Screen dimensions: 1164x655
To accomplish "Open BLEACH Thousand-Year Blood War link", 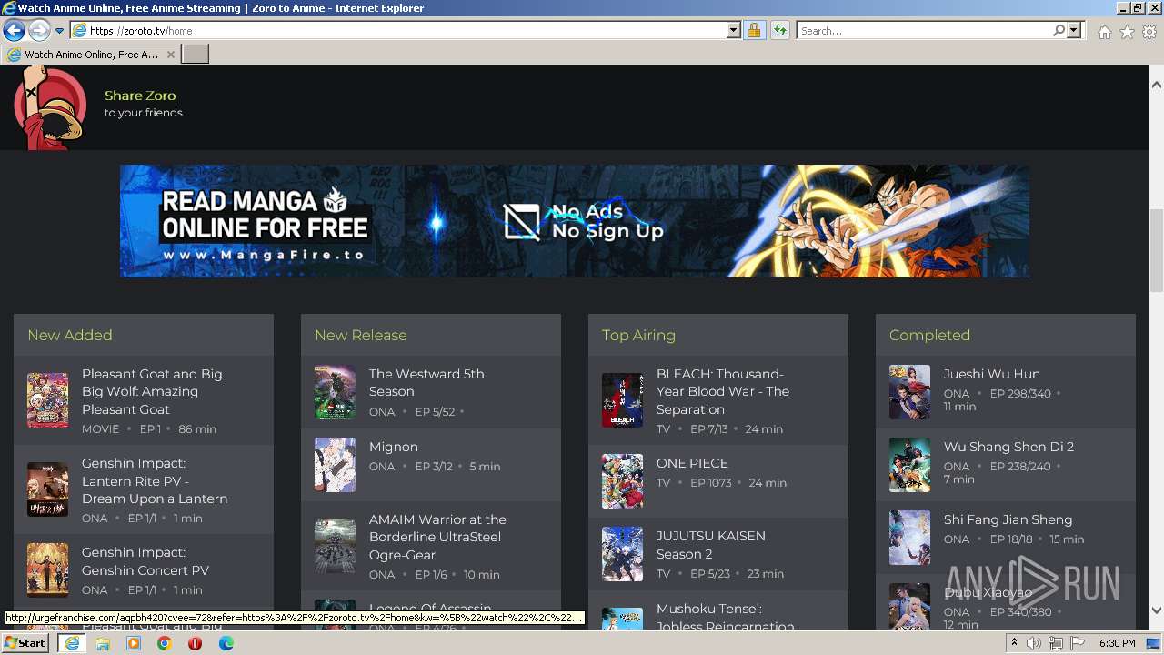I will point(723,391).
